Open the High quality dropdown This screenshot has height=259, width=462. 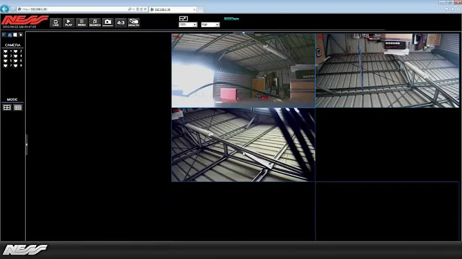click(x=210, y=25)
